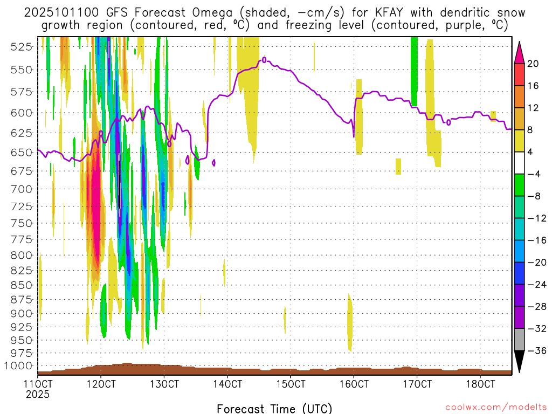Click the 'Forecast Time (UTC)' axis title
This screenshot has width=552, height=414.
pos(274,409)
